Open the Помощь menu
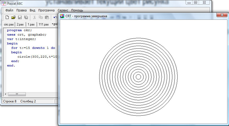The image size is (229, 126). [x=77, y=10]
